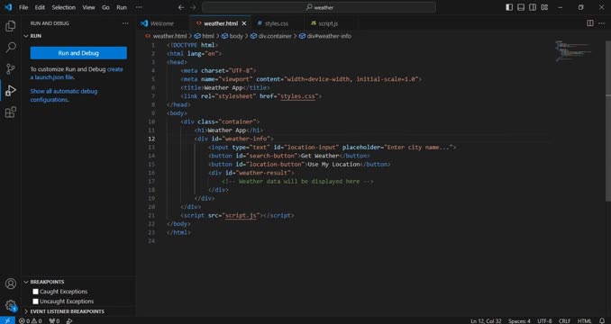Image resolution: width=611 pixels, height=324 pixels.
Task: Go back with the navigation arrow
Action: point(181,7)
